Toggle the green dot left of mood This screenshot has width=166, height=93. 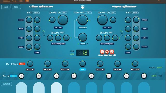(x=78, y=44)
